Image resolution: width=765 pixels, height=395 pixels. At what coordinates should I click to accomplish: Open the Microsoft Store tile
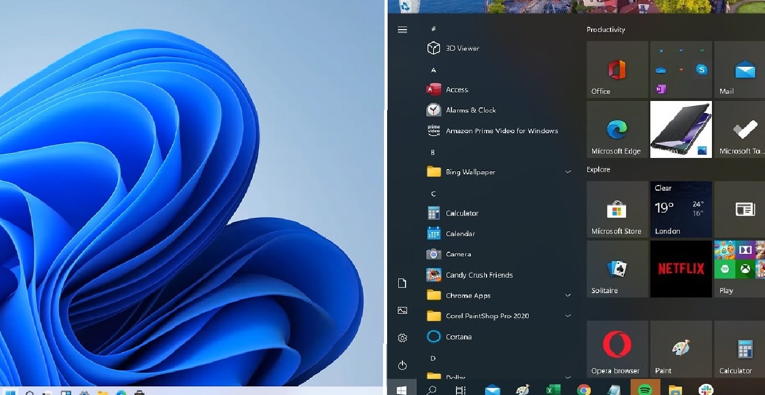617,209
